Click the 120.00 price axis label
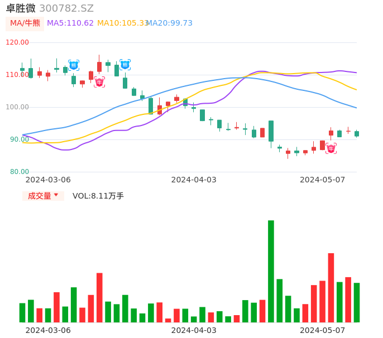 click(17, 42)
